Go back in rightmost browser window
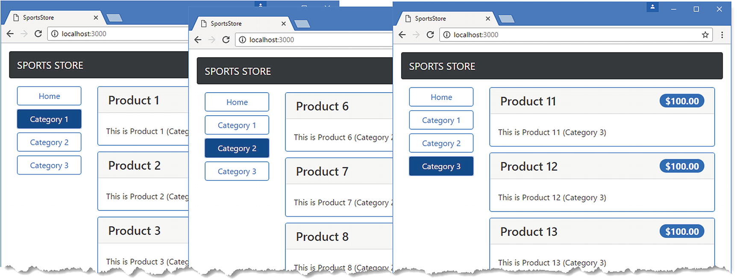This screenshot has height=280, width=737. tap(402, 35)
